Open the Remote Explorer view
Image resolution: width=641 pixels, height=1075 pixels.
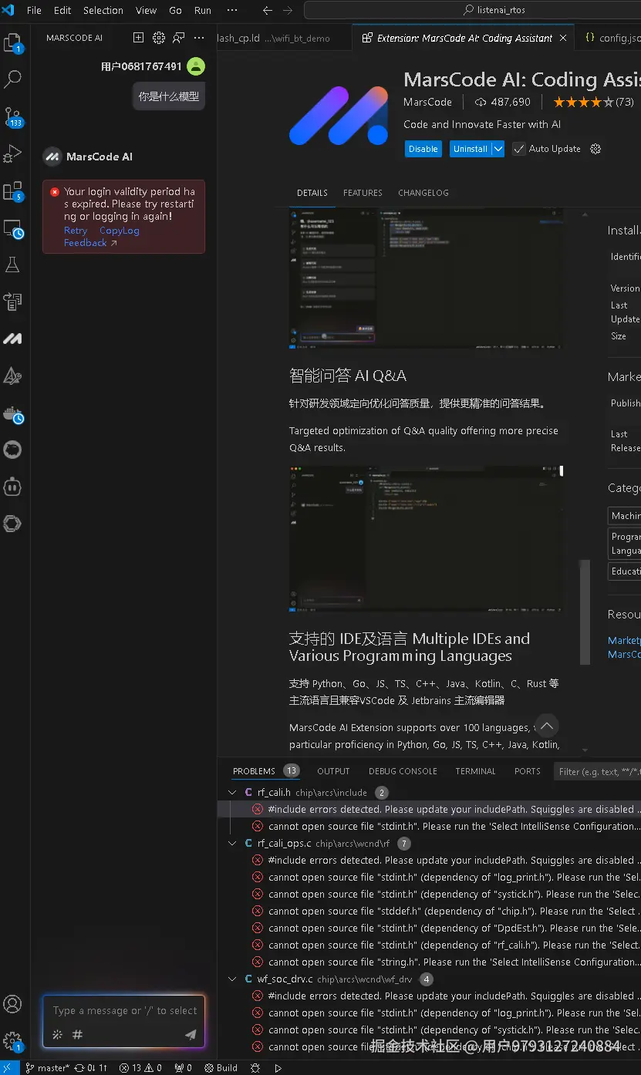[x=12, y=227]
